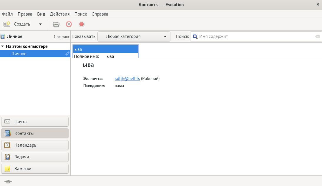The height and width of the screenshot is (186, 322).
Task: Switch to the Заметки view
Action: (35, 169)
